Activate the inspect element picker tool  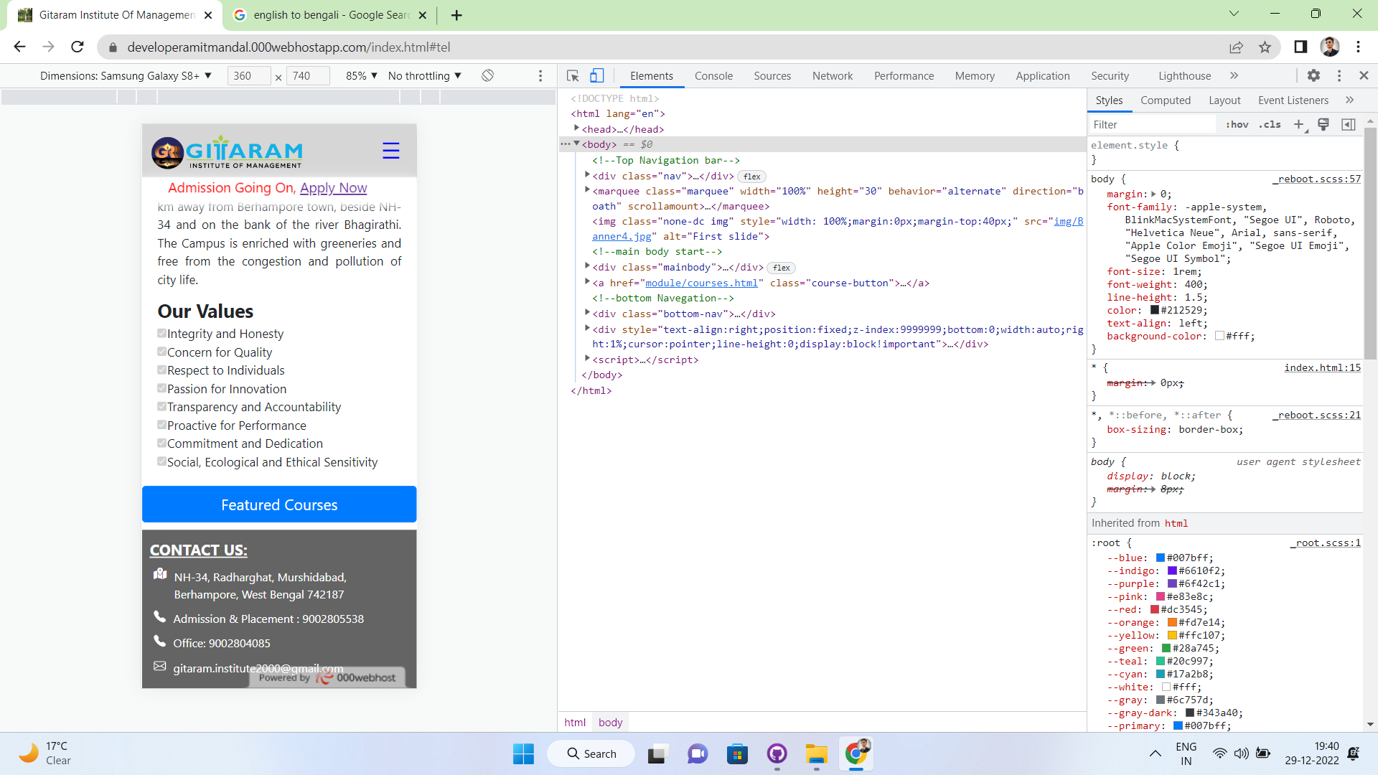pyautogui.click(x=573, y=76)
